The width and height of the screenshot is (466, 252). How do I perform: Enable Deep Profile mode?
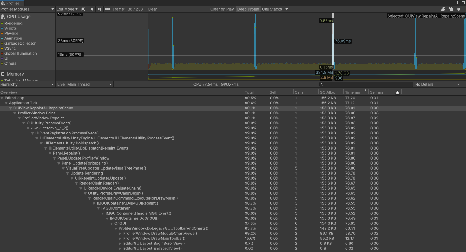pyautogui.click(x=248, y=9)
